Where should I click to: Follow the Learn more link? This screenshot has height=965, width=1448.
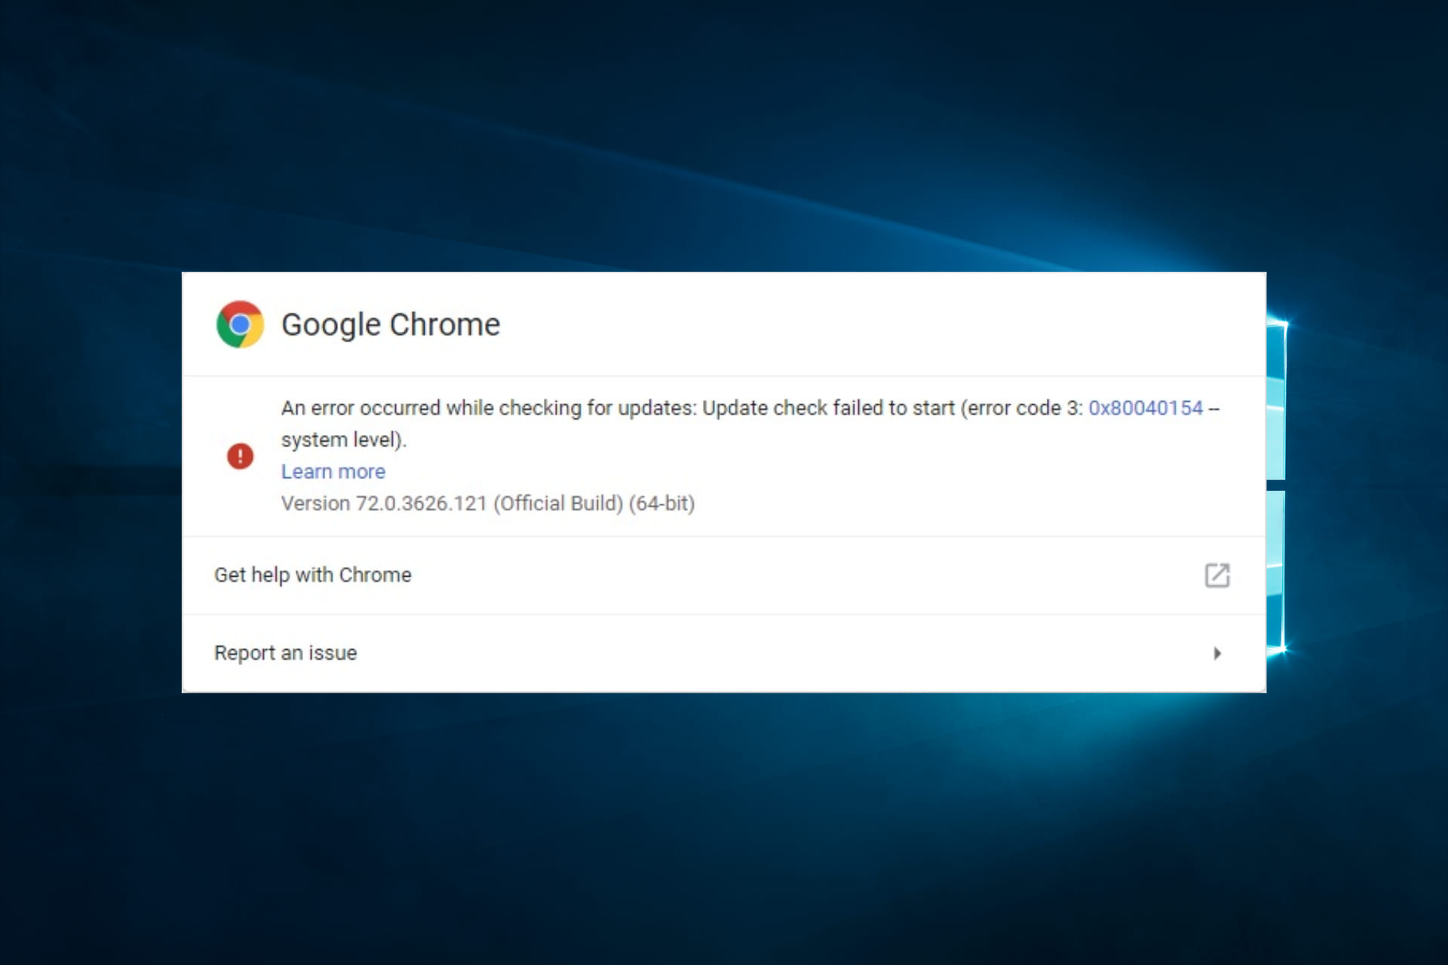(333, 471)
